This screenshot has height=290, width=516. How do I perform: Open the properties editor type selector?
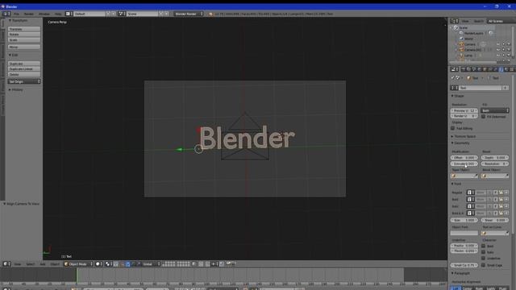coord(455,69)
